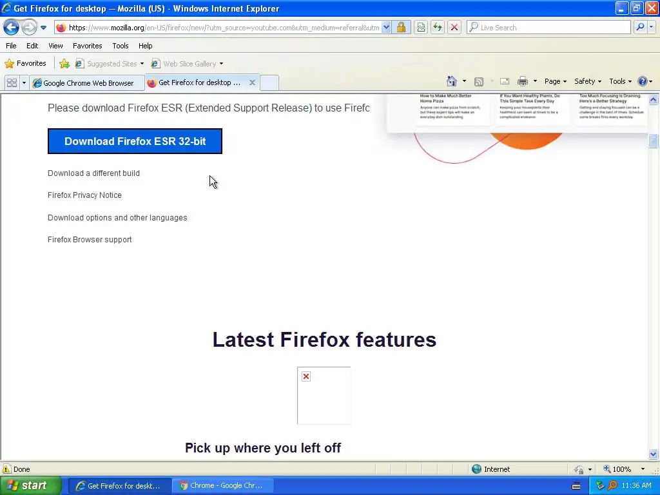This screenshot has height=495, width=660.
Task: Toggle the Compatibility View icon
Action: (x=421, y=28)
